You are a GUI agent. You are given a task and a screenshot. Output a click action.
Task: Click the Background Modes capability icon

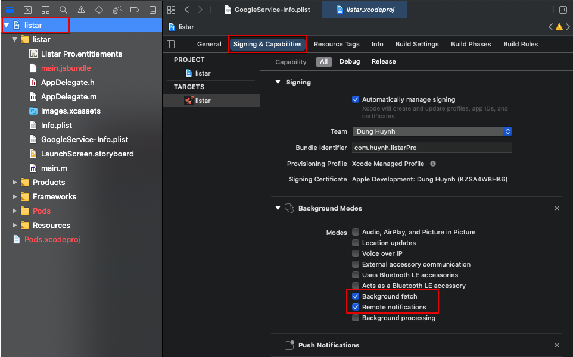pyautogui.click(x=289, y=208)
